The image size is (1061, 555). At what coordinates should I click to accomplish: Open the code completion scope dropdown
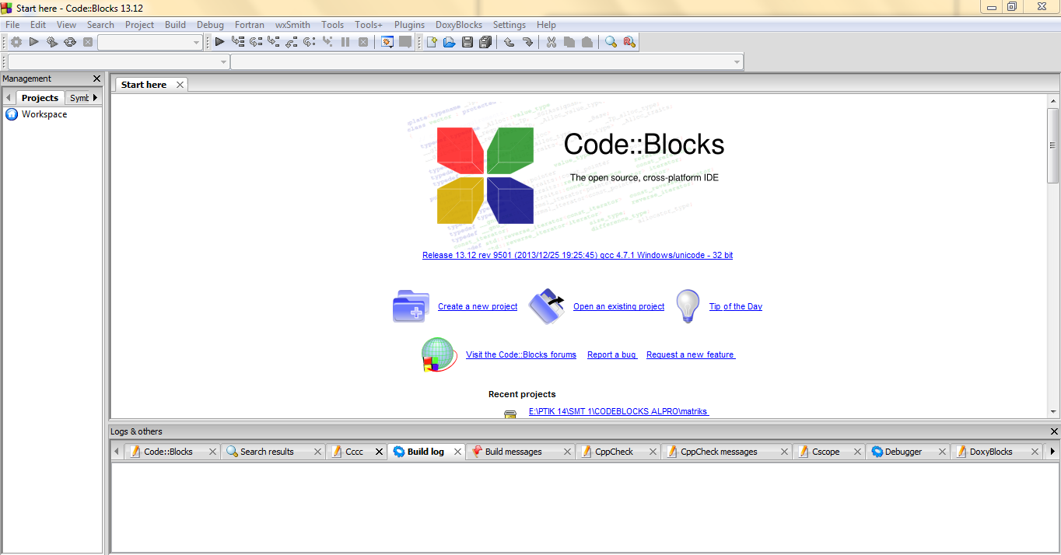coord(118,62)
